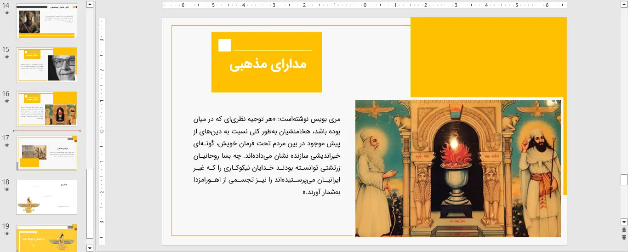Click the animation star icon beside slide 19

tap(6, 234)
